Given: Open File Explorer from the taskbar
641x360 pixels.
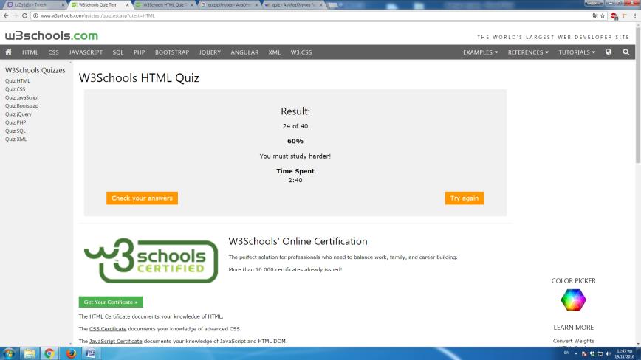Looking at the screenshot, I should [x=29, y=353].
